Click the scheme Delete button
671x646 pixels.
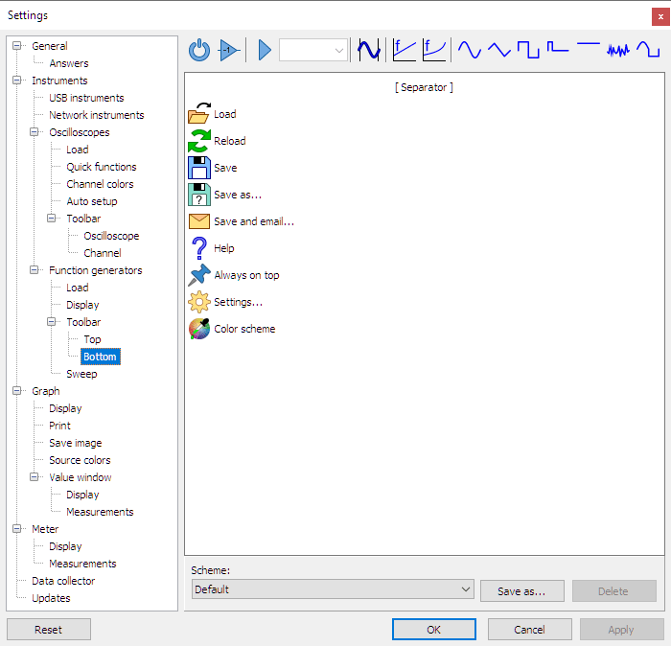614,590
